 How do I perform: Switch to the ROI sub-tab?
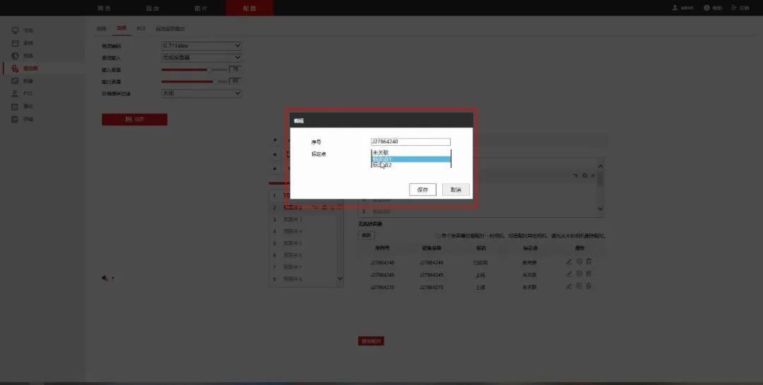click(x=141, y=29)
